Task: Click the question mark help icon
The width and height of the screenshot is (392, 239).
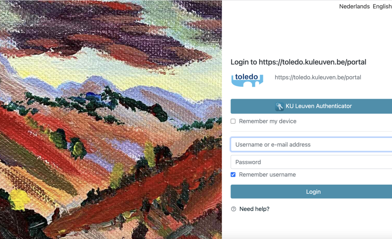Action: coord(234,209)
